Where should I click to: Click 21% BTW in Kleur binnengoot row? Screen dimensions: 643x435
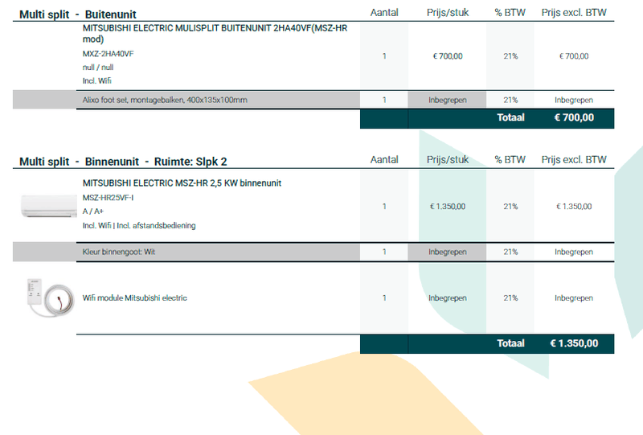click(510, 252)
